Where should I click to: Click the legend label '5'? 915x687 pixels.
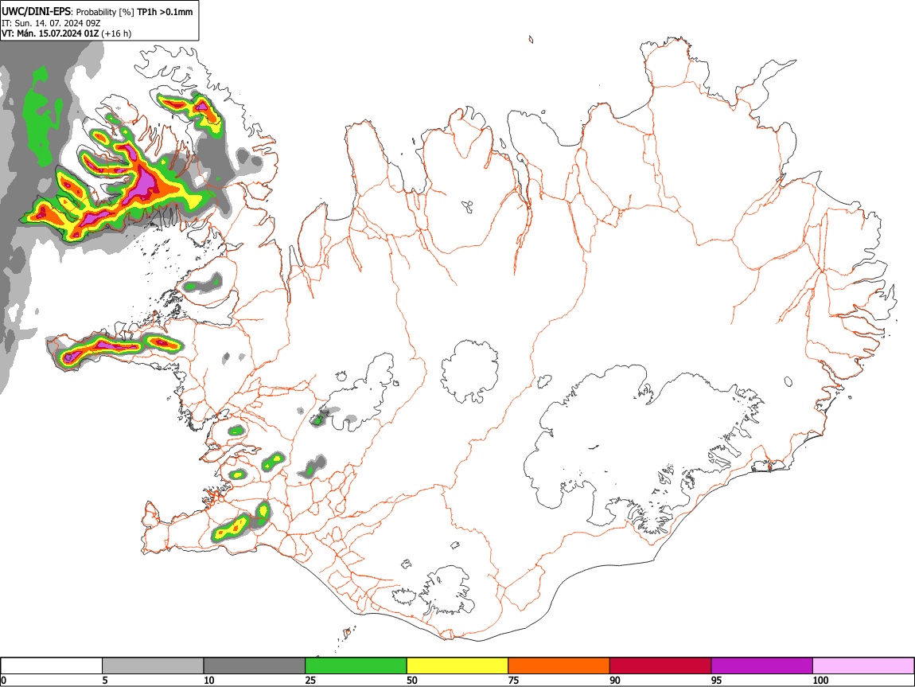(105, 680)
